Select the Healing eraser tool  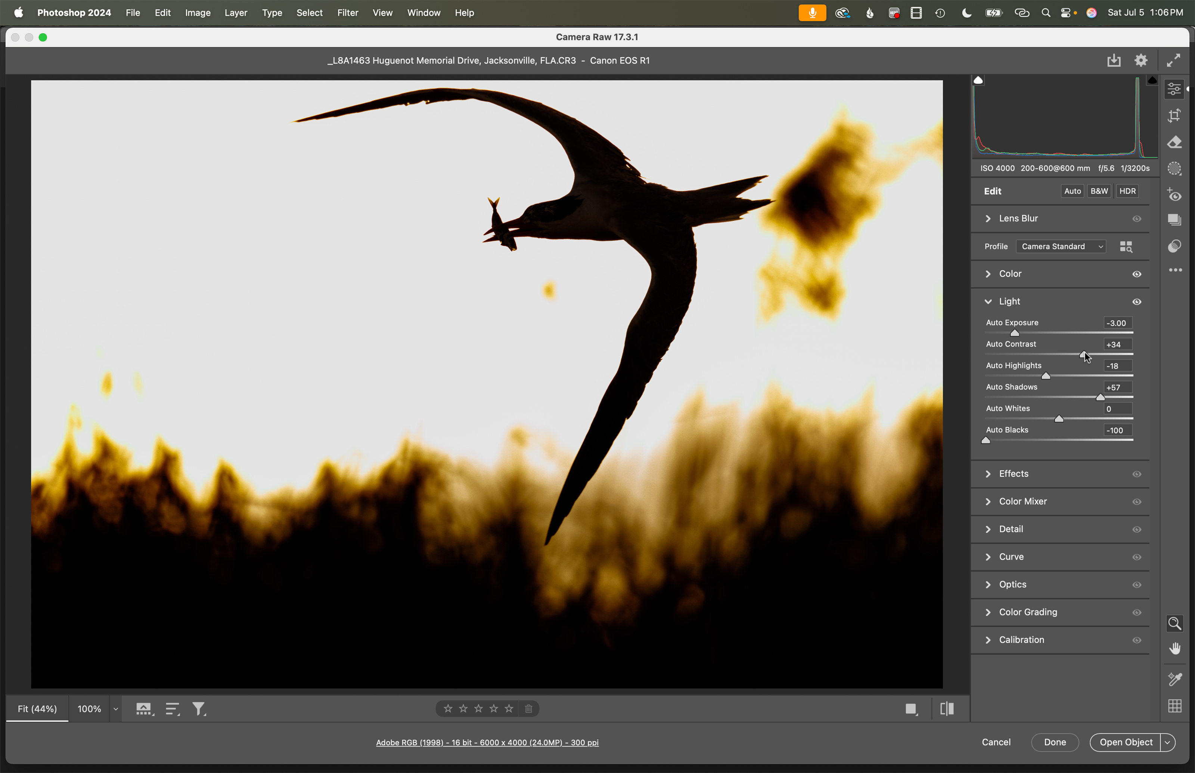1174,143
